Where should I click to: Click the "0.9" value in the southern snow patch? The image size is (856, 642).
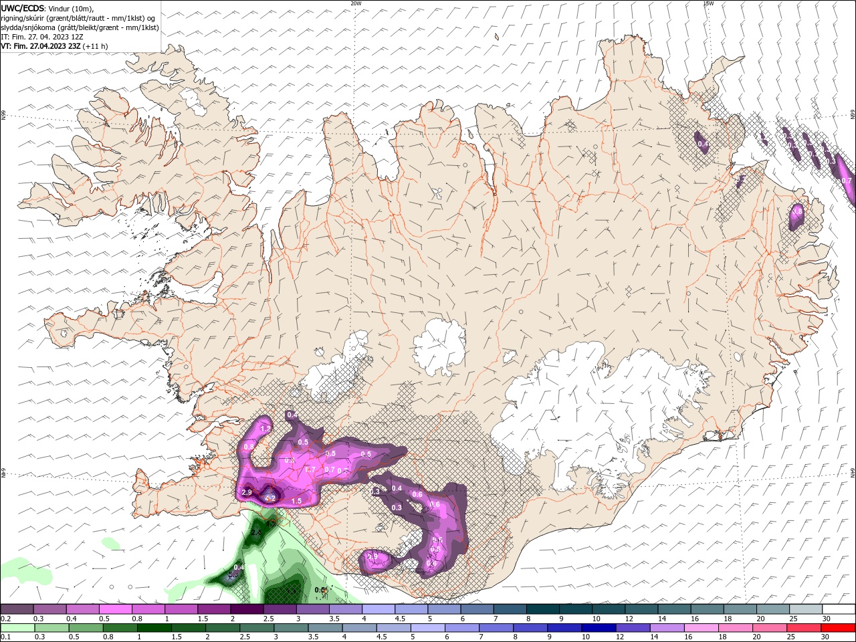click(372, 556)
